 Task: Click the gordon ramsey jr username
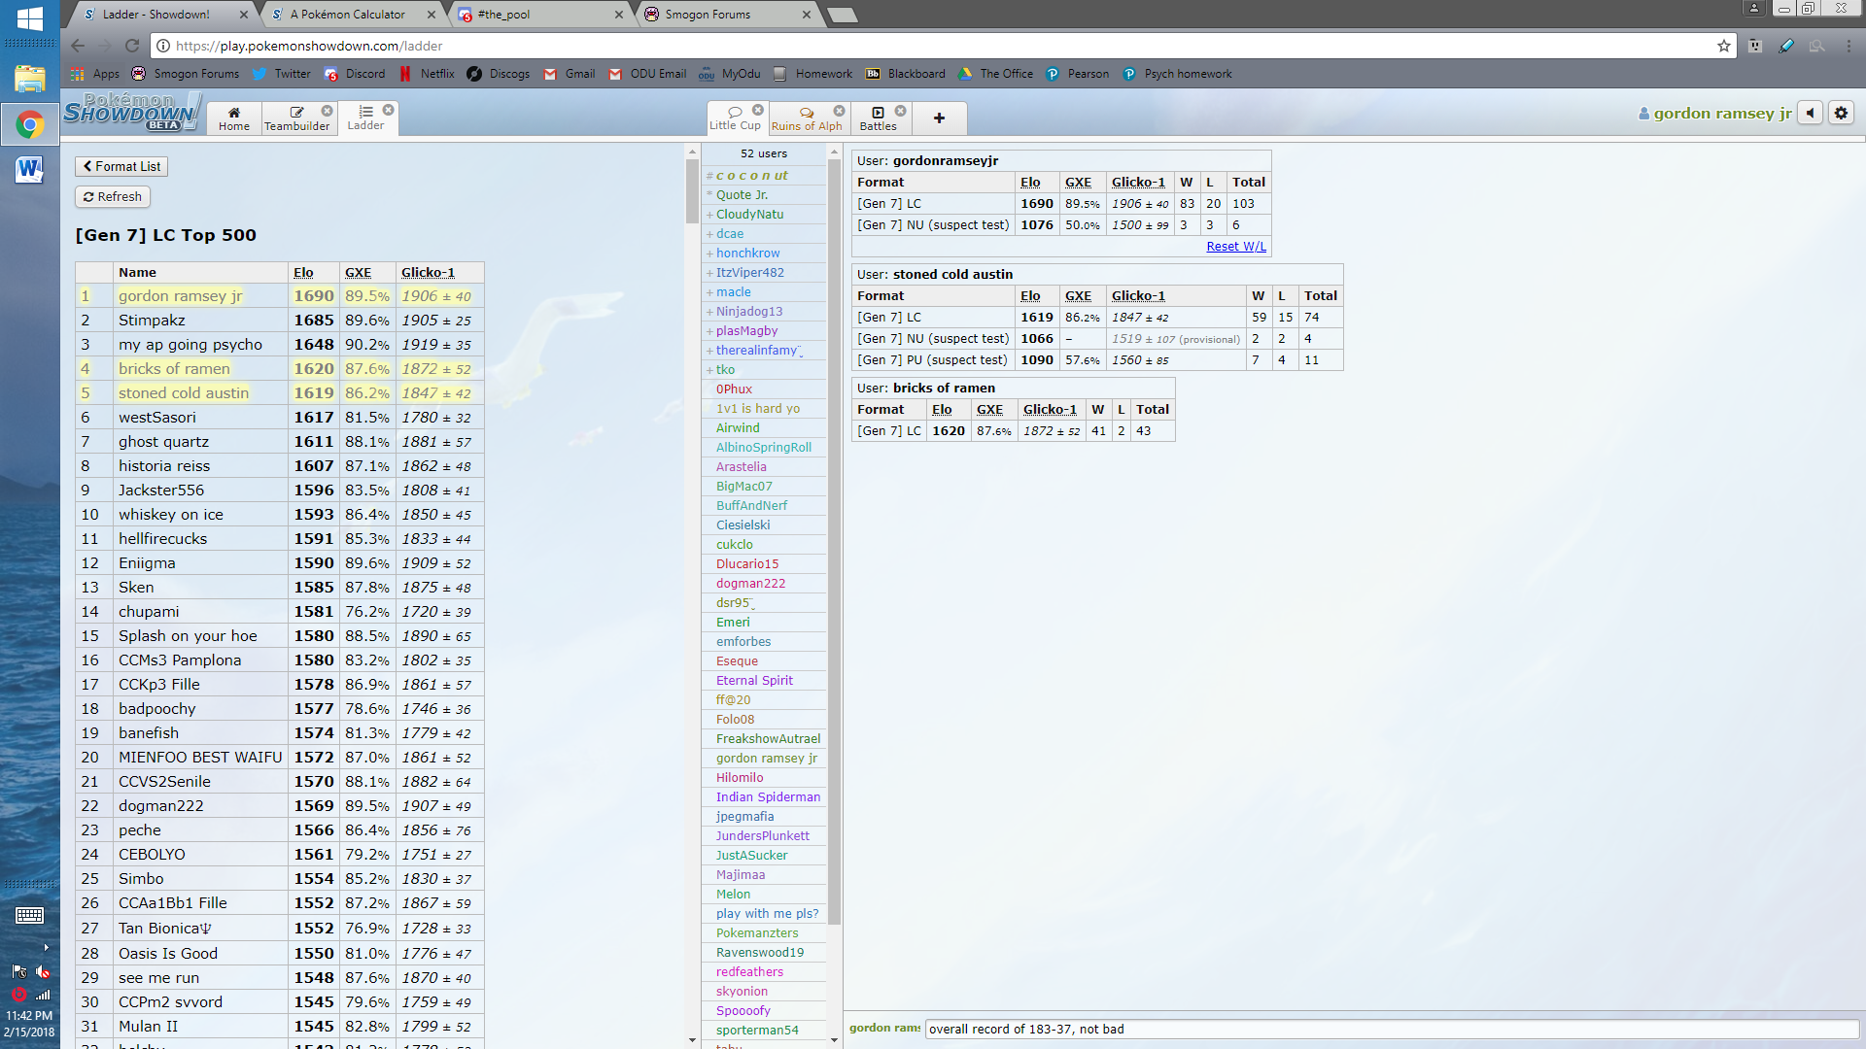[1715, 114]
